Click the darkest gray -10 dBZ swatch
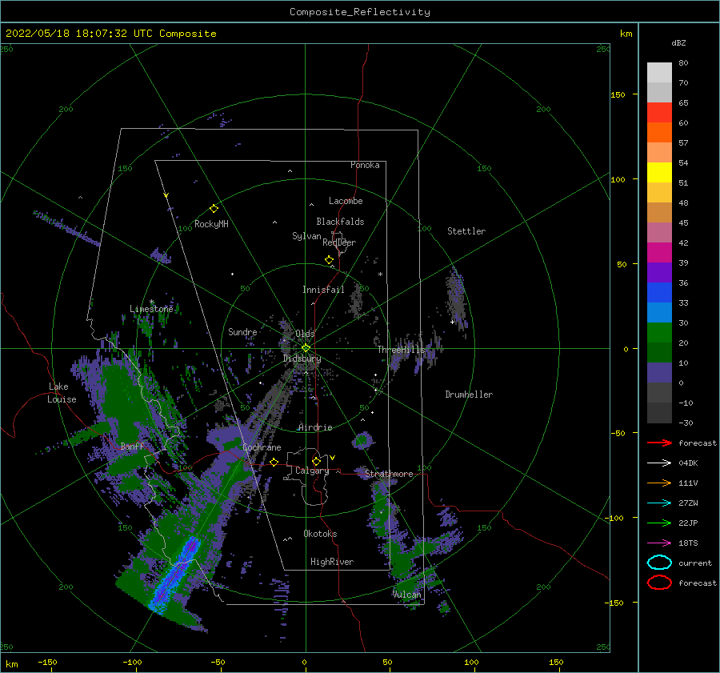Image resolution: width=720 pixels, height=673 pixels. click(659, 413)
